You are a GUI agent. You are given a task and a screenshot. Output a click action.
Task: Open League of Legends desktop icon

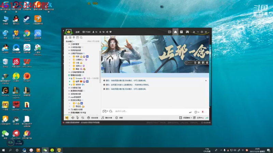click(x=16, y=93)
